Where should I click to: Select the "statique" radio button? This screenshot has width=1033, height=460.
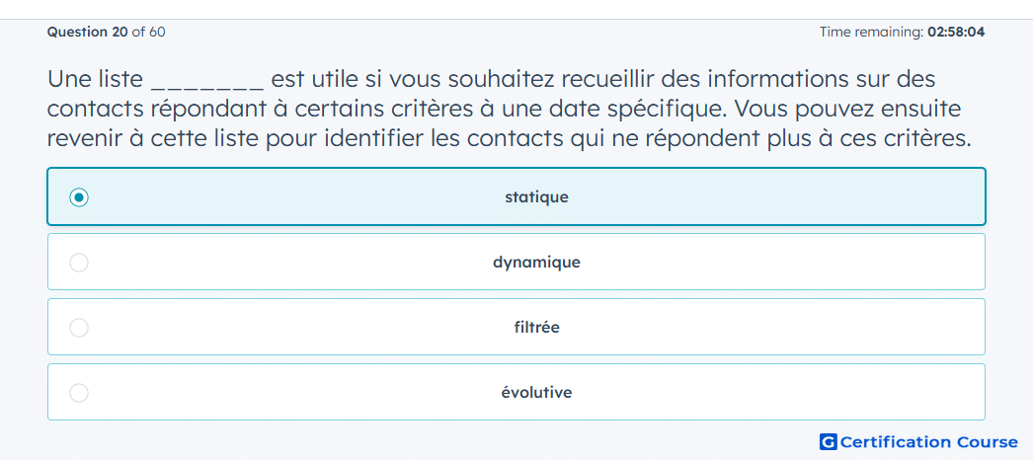tap(79, 196)
